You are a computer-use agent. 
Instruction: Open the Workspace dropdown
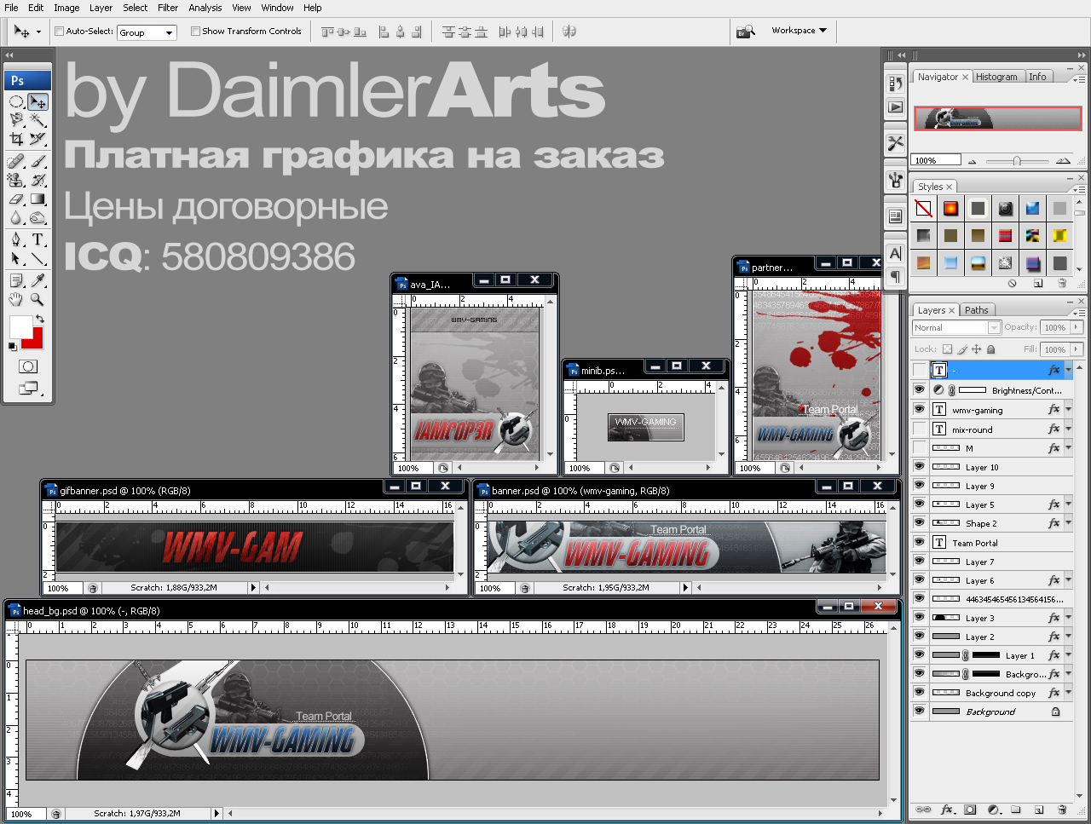pyautogui.click(x=799, y=31)
